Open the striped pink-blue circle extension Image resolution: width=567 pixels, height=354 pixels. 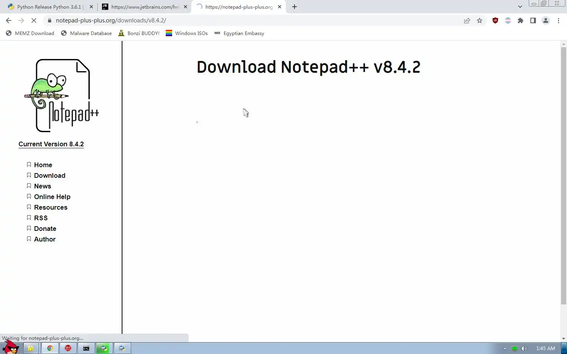click(x=508, y=20)
